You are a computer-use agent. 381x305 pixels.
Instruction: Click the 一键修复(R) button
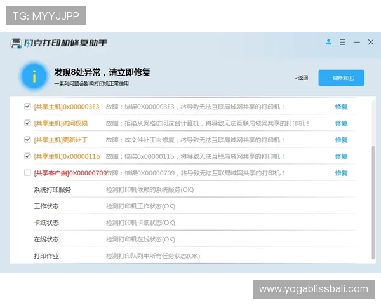pyautogui.click(x=341, y=78)
